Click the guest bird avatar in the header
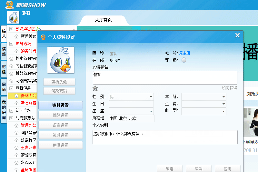This screenshot has width=258, height=172. pos(14,17)
